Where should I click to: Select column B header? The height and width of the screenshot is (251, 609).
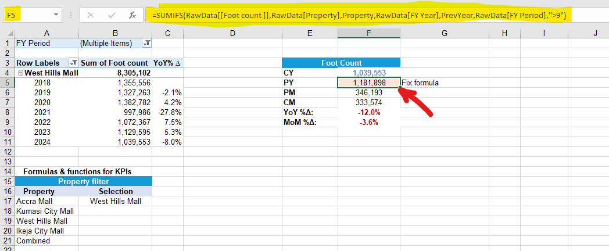[116, 34]
